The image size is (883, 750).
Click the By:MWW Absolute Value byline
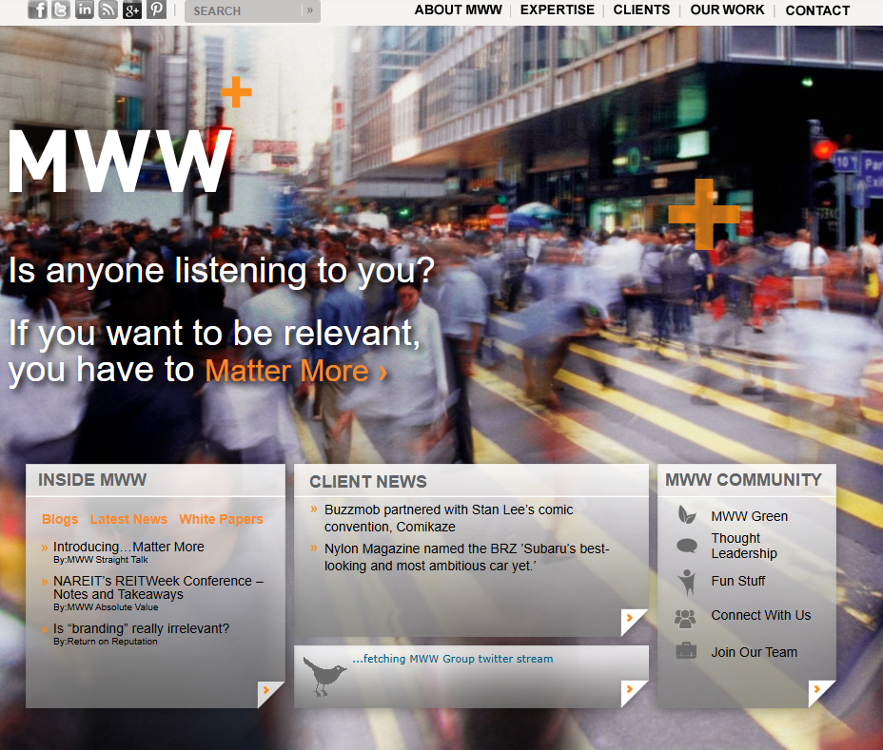click(106, 607)
